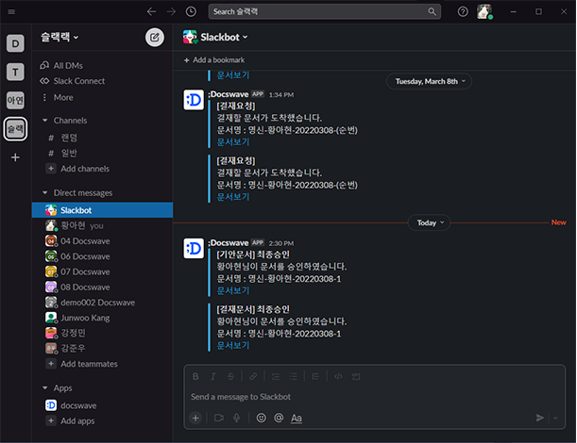Click the search magnifier icon

pyautogui.click(x=432, y=11)
